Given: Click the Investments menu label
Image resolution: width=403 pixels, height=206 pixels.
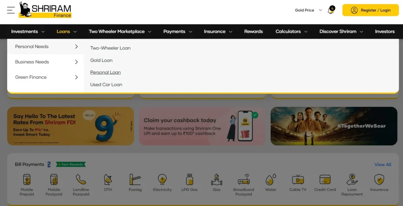Looking at the screenshot, I should coord(24,32).
